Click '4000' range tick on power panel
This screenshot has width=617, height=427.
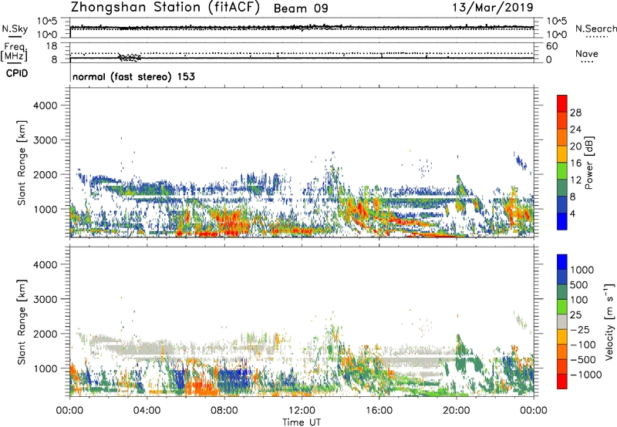coord(46,106)
